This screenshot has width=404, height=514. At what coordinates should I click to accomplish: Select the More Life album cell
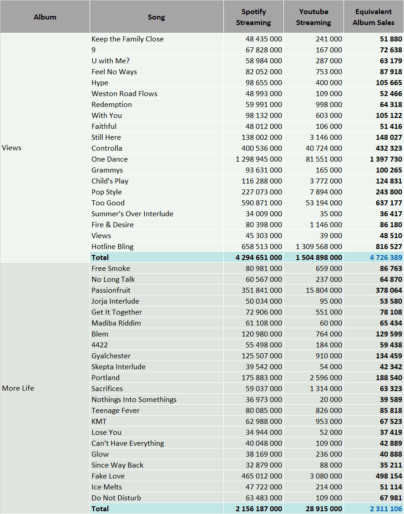click(x=45, y=388)
